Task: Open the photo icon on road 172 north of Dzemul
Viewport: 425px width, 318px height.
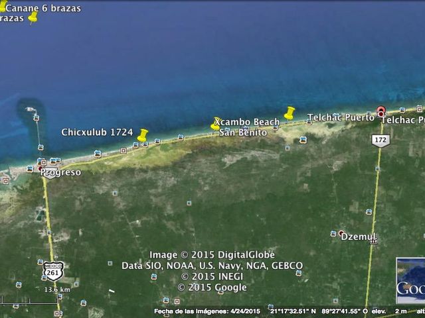Action: pyautogui.click(x=369, y=212)
